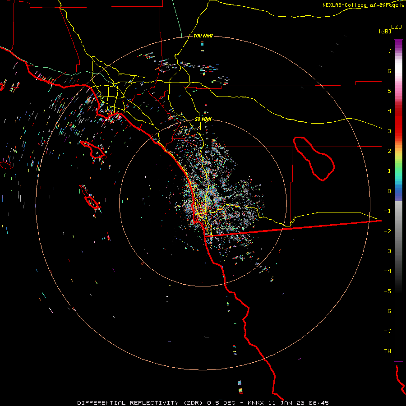Click the -1 dB tick label
The width and height of the screenshot is (406, 406).
pos(388,211)
